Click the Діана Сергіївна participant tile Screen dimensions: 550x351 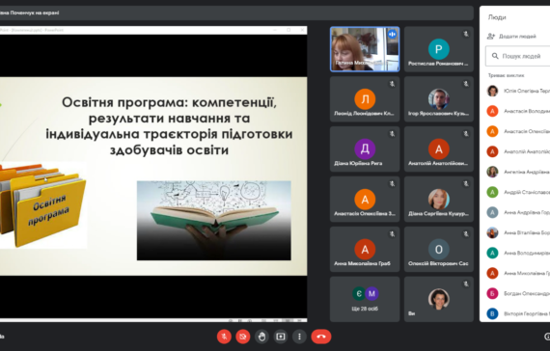click(x=438, y=200)
